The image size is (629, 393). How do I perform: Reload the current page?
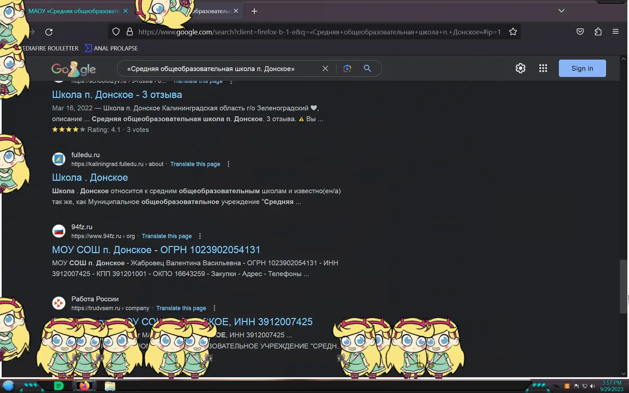click(x=49, y=32)
